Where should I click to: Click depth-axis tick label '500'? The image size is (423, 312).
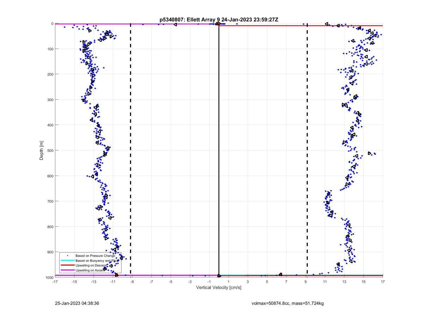[x=50, y=150]
